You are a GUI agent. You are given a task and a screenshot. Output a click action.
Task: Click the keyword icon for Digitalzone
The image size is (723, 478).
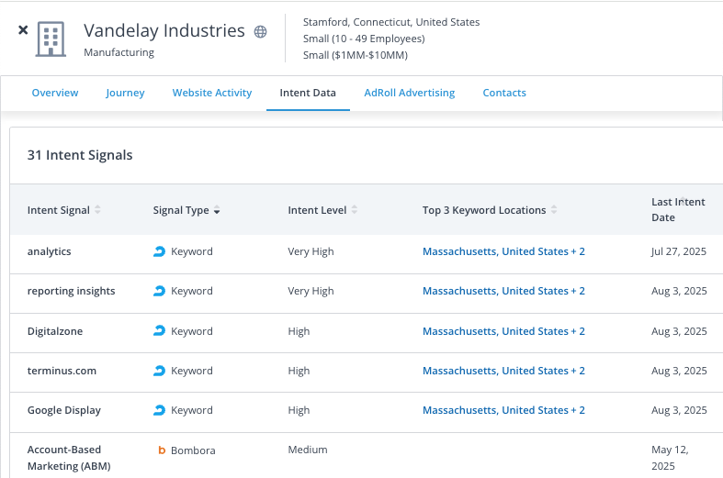tap(160, 331)
